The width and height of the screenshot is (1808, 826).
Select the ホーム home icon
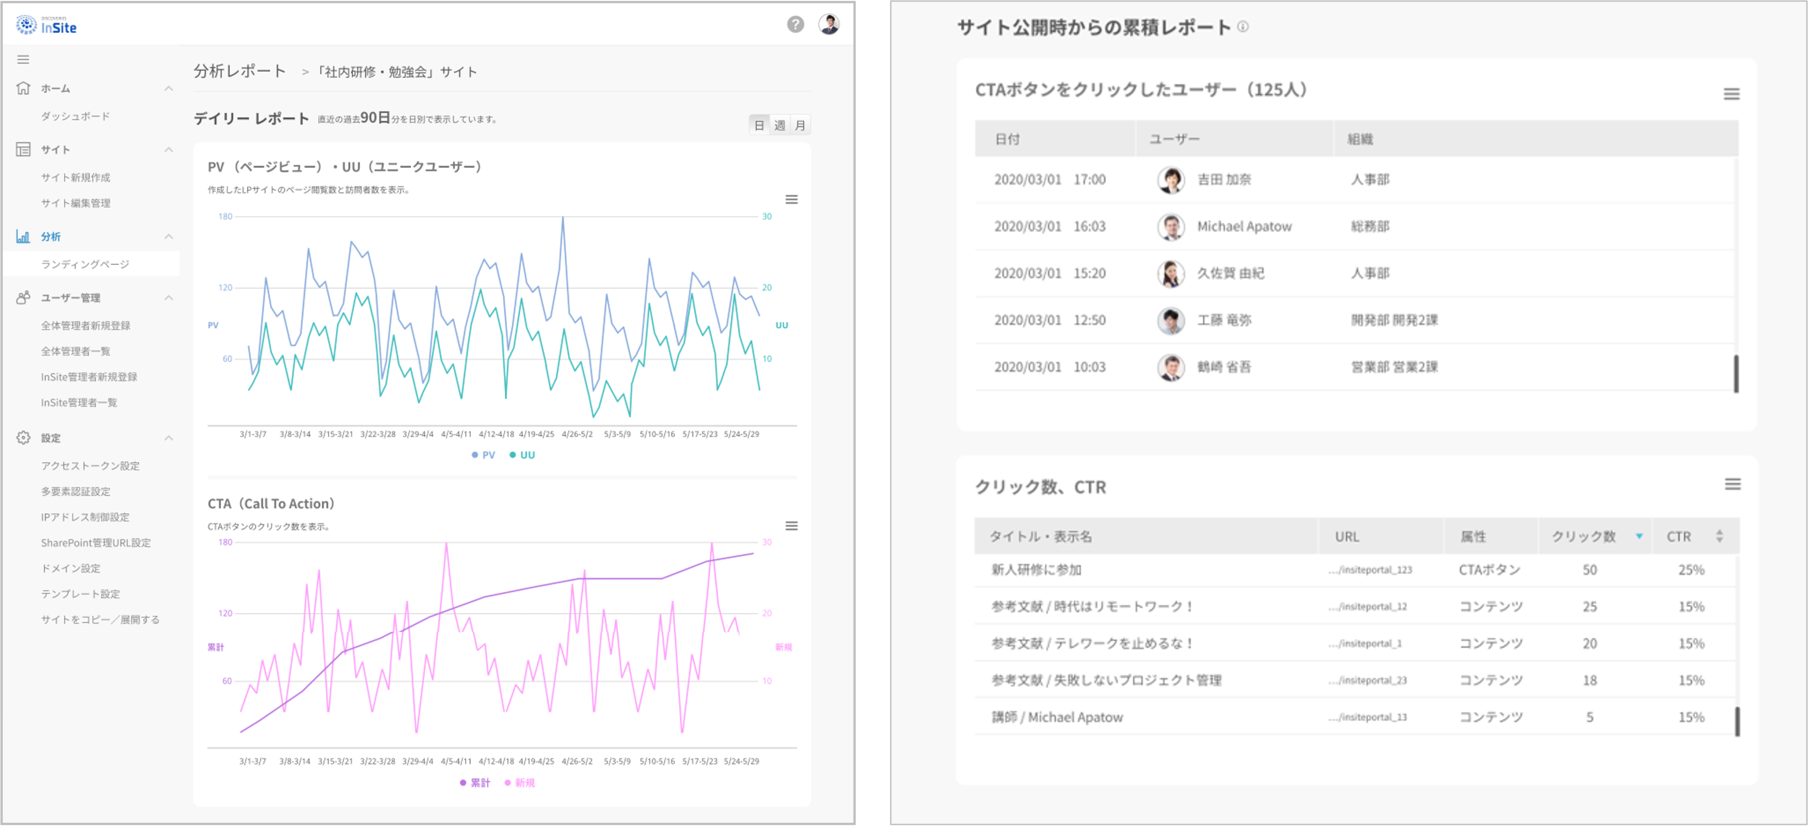point(23,89)
